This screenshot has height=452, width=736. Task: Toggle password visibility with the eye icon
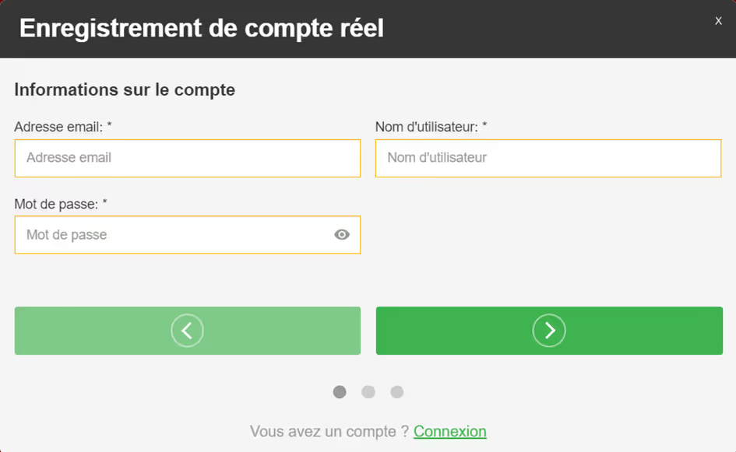pos(342,235)
